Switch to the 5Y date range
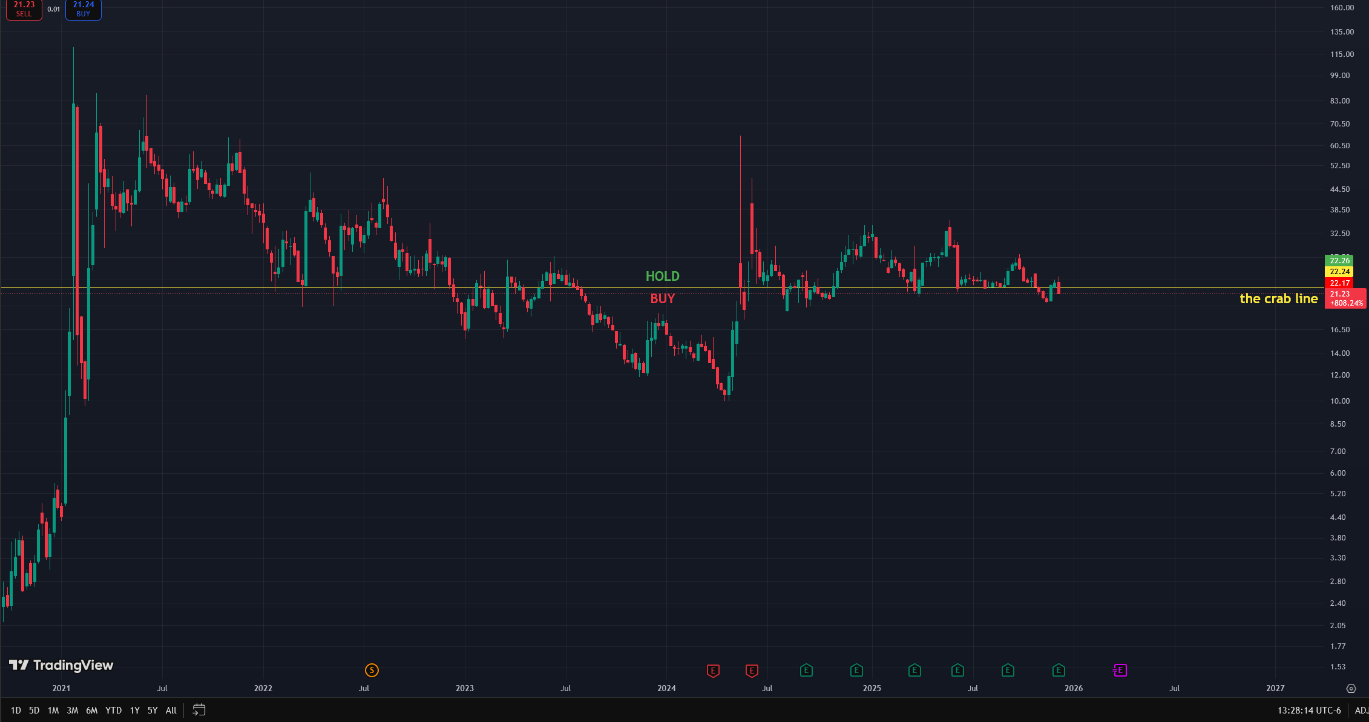This screenshot has height=722, width=1369. (x=153, y=711)
